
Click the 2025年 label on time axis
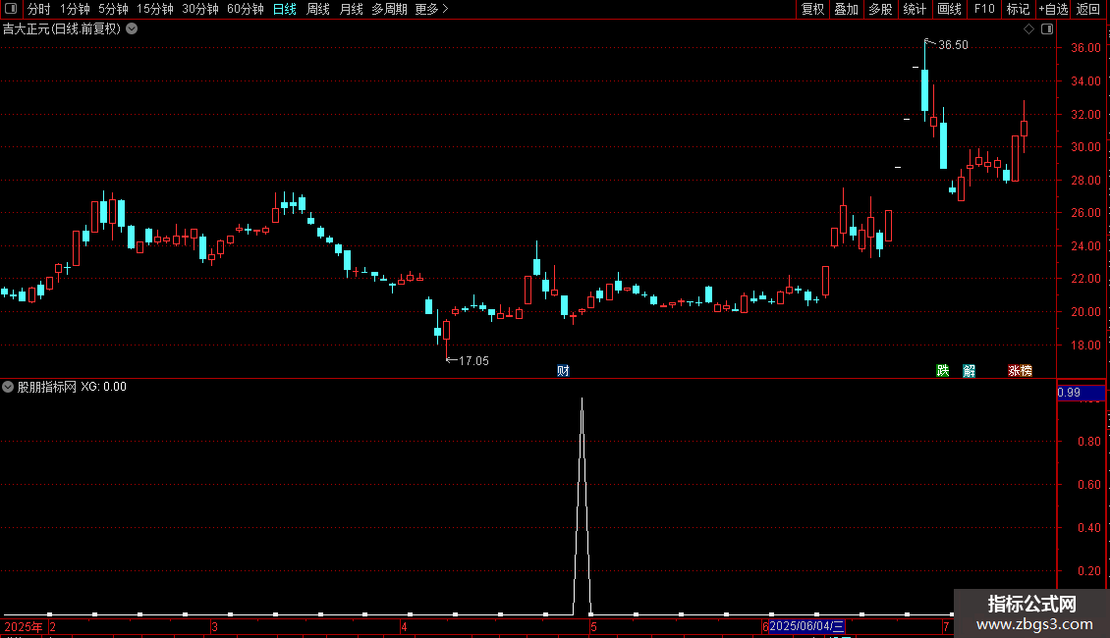tap(24, 626)
